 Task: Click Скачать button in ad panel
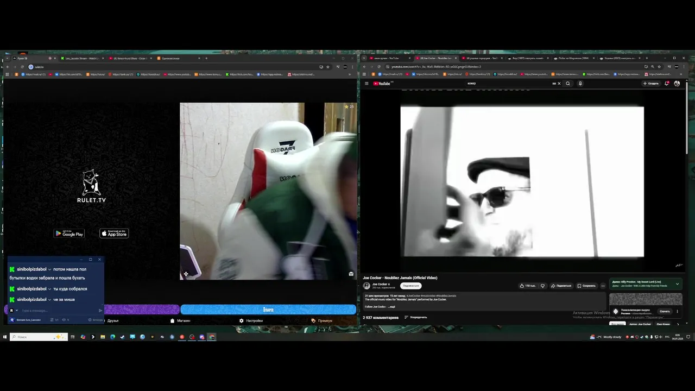[x=665, y=311]
